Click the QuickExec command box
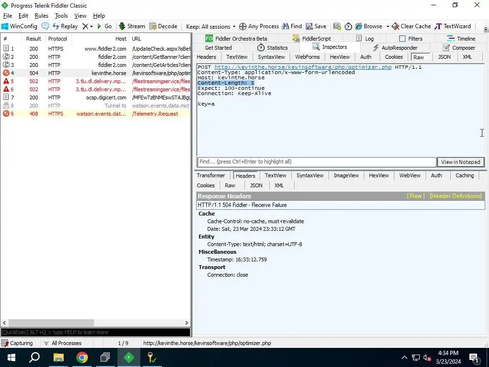489x367 pixels. click(96, 333)
